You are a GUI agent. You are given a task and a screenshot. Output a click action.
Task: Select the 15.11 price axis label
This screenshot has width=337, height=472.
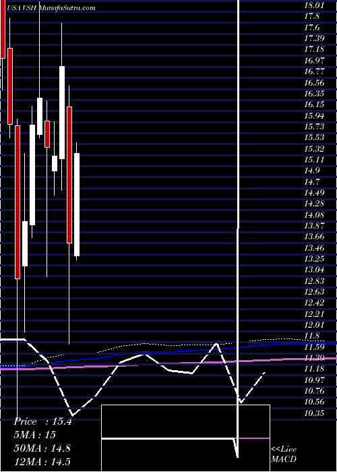tap(314, 160)
